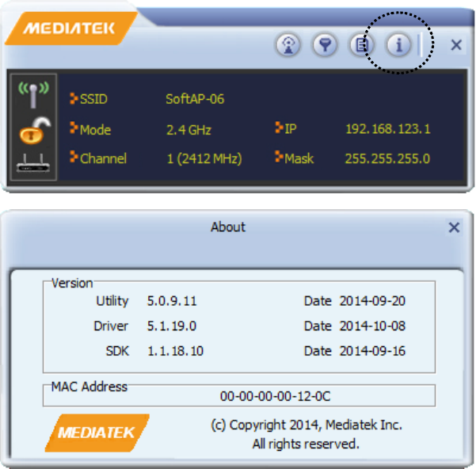Image resolution: width=476 pixels, height=469 pixels.
Task: Open the access control filter icon
Action: coord(325,45)
